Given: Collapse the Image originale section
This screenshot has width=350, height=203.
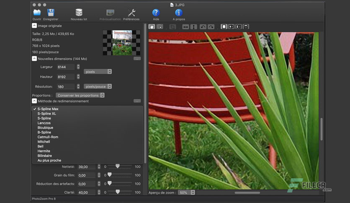Looking at the screenshot, I should pos(34,26).
